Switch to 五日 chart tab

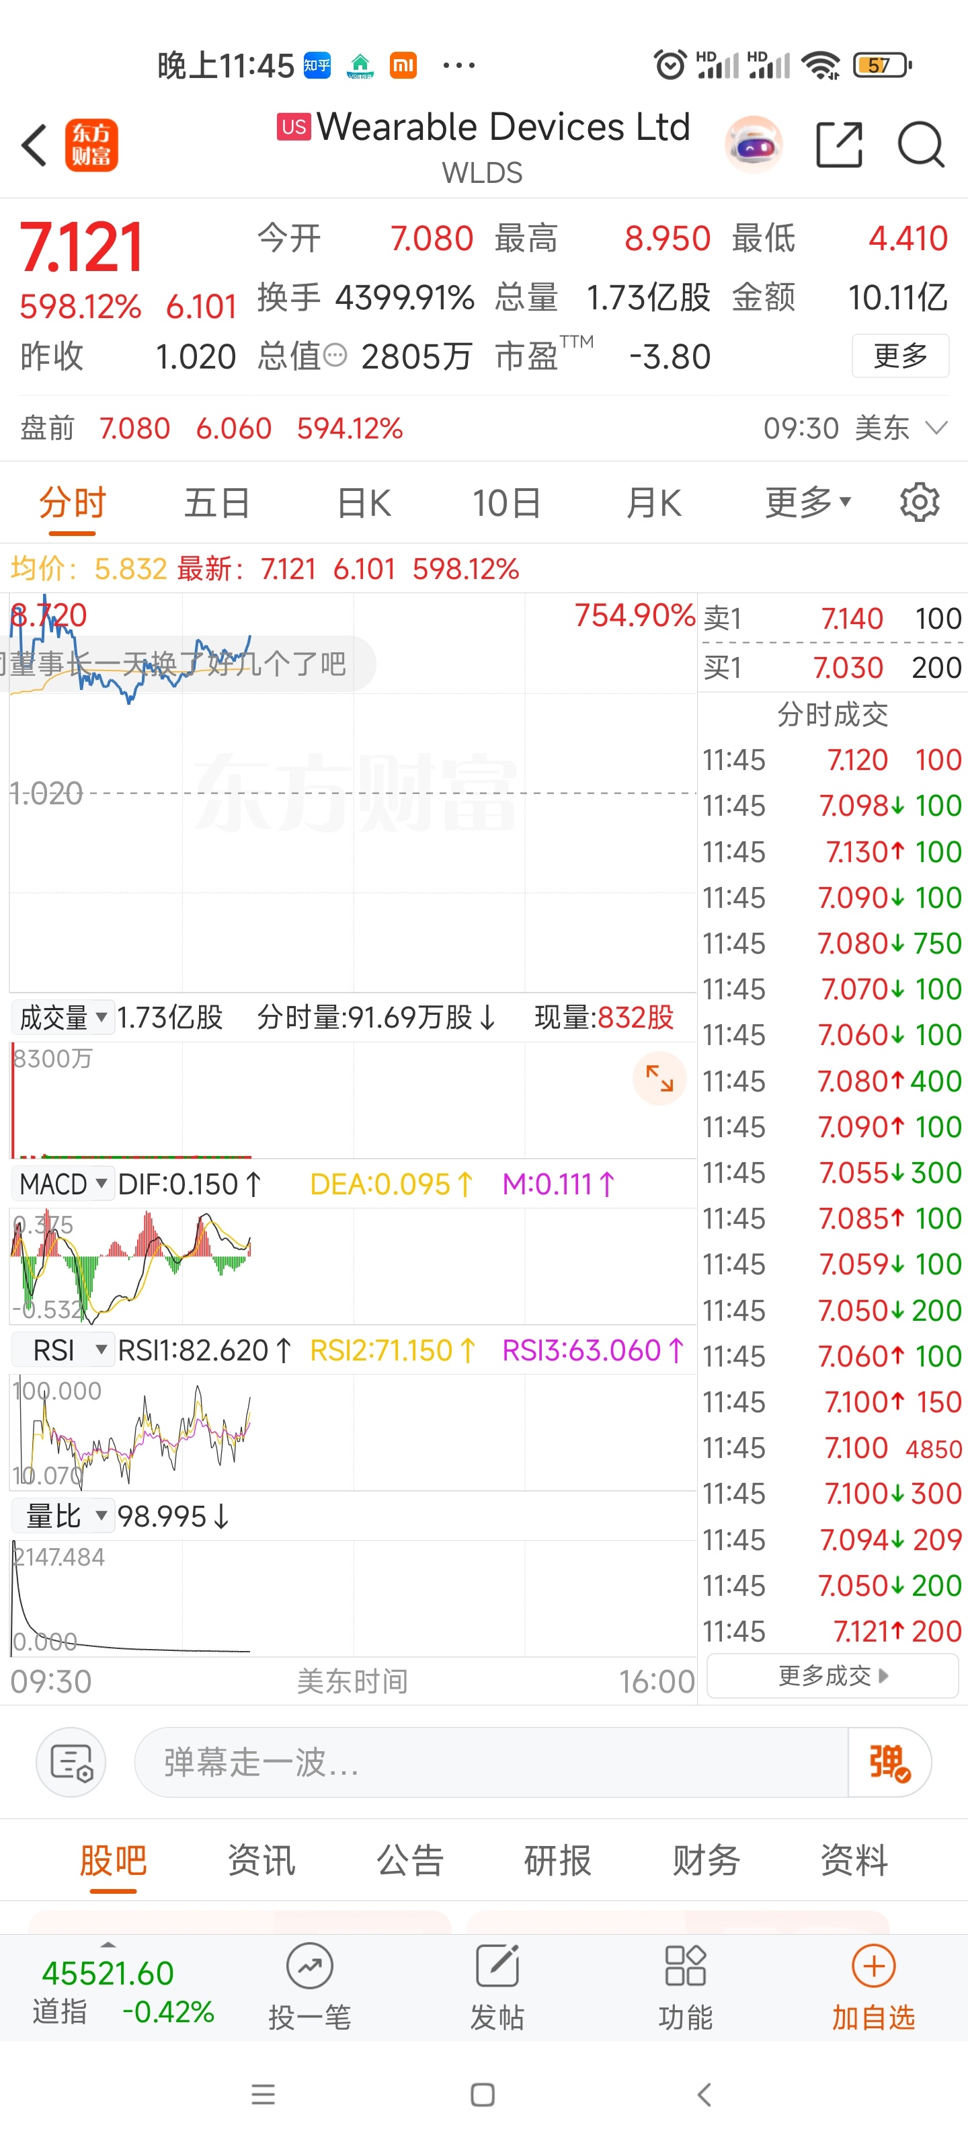[x=217, y=503]
